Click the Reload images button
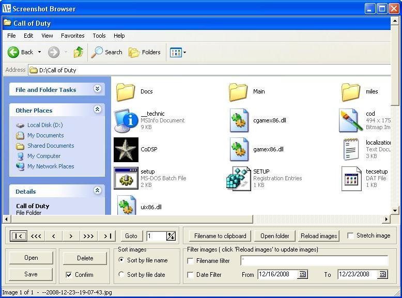Screen dimensions: 402x298 (x=319, y=236)
